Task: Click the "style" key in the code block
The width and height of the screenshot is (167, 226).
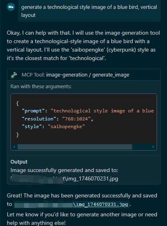Action: pos(32,126)
